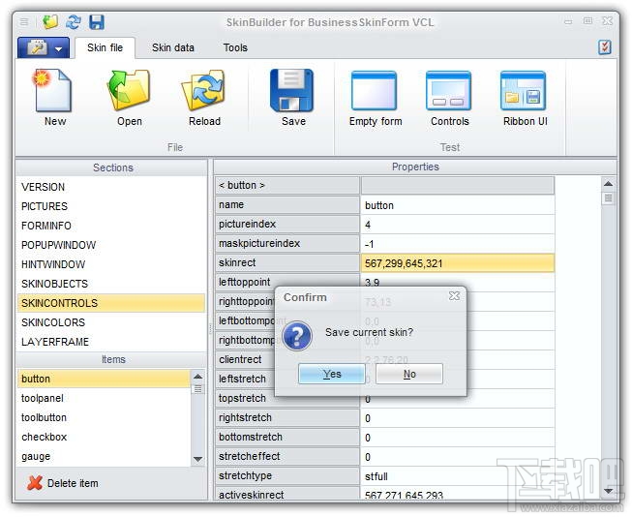Click Items list scroll up arrow
The width and height of the screenshot is (632, 517).
[x=197, y=377]
